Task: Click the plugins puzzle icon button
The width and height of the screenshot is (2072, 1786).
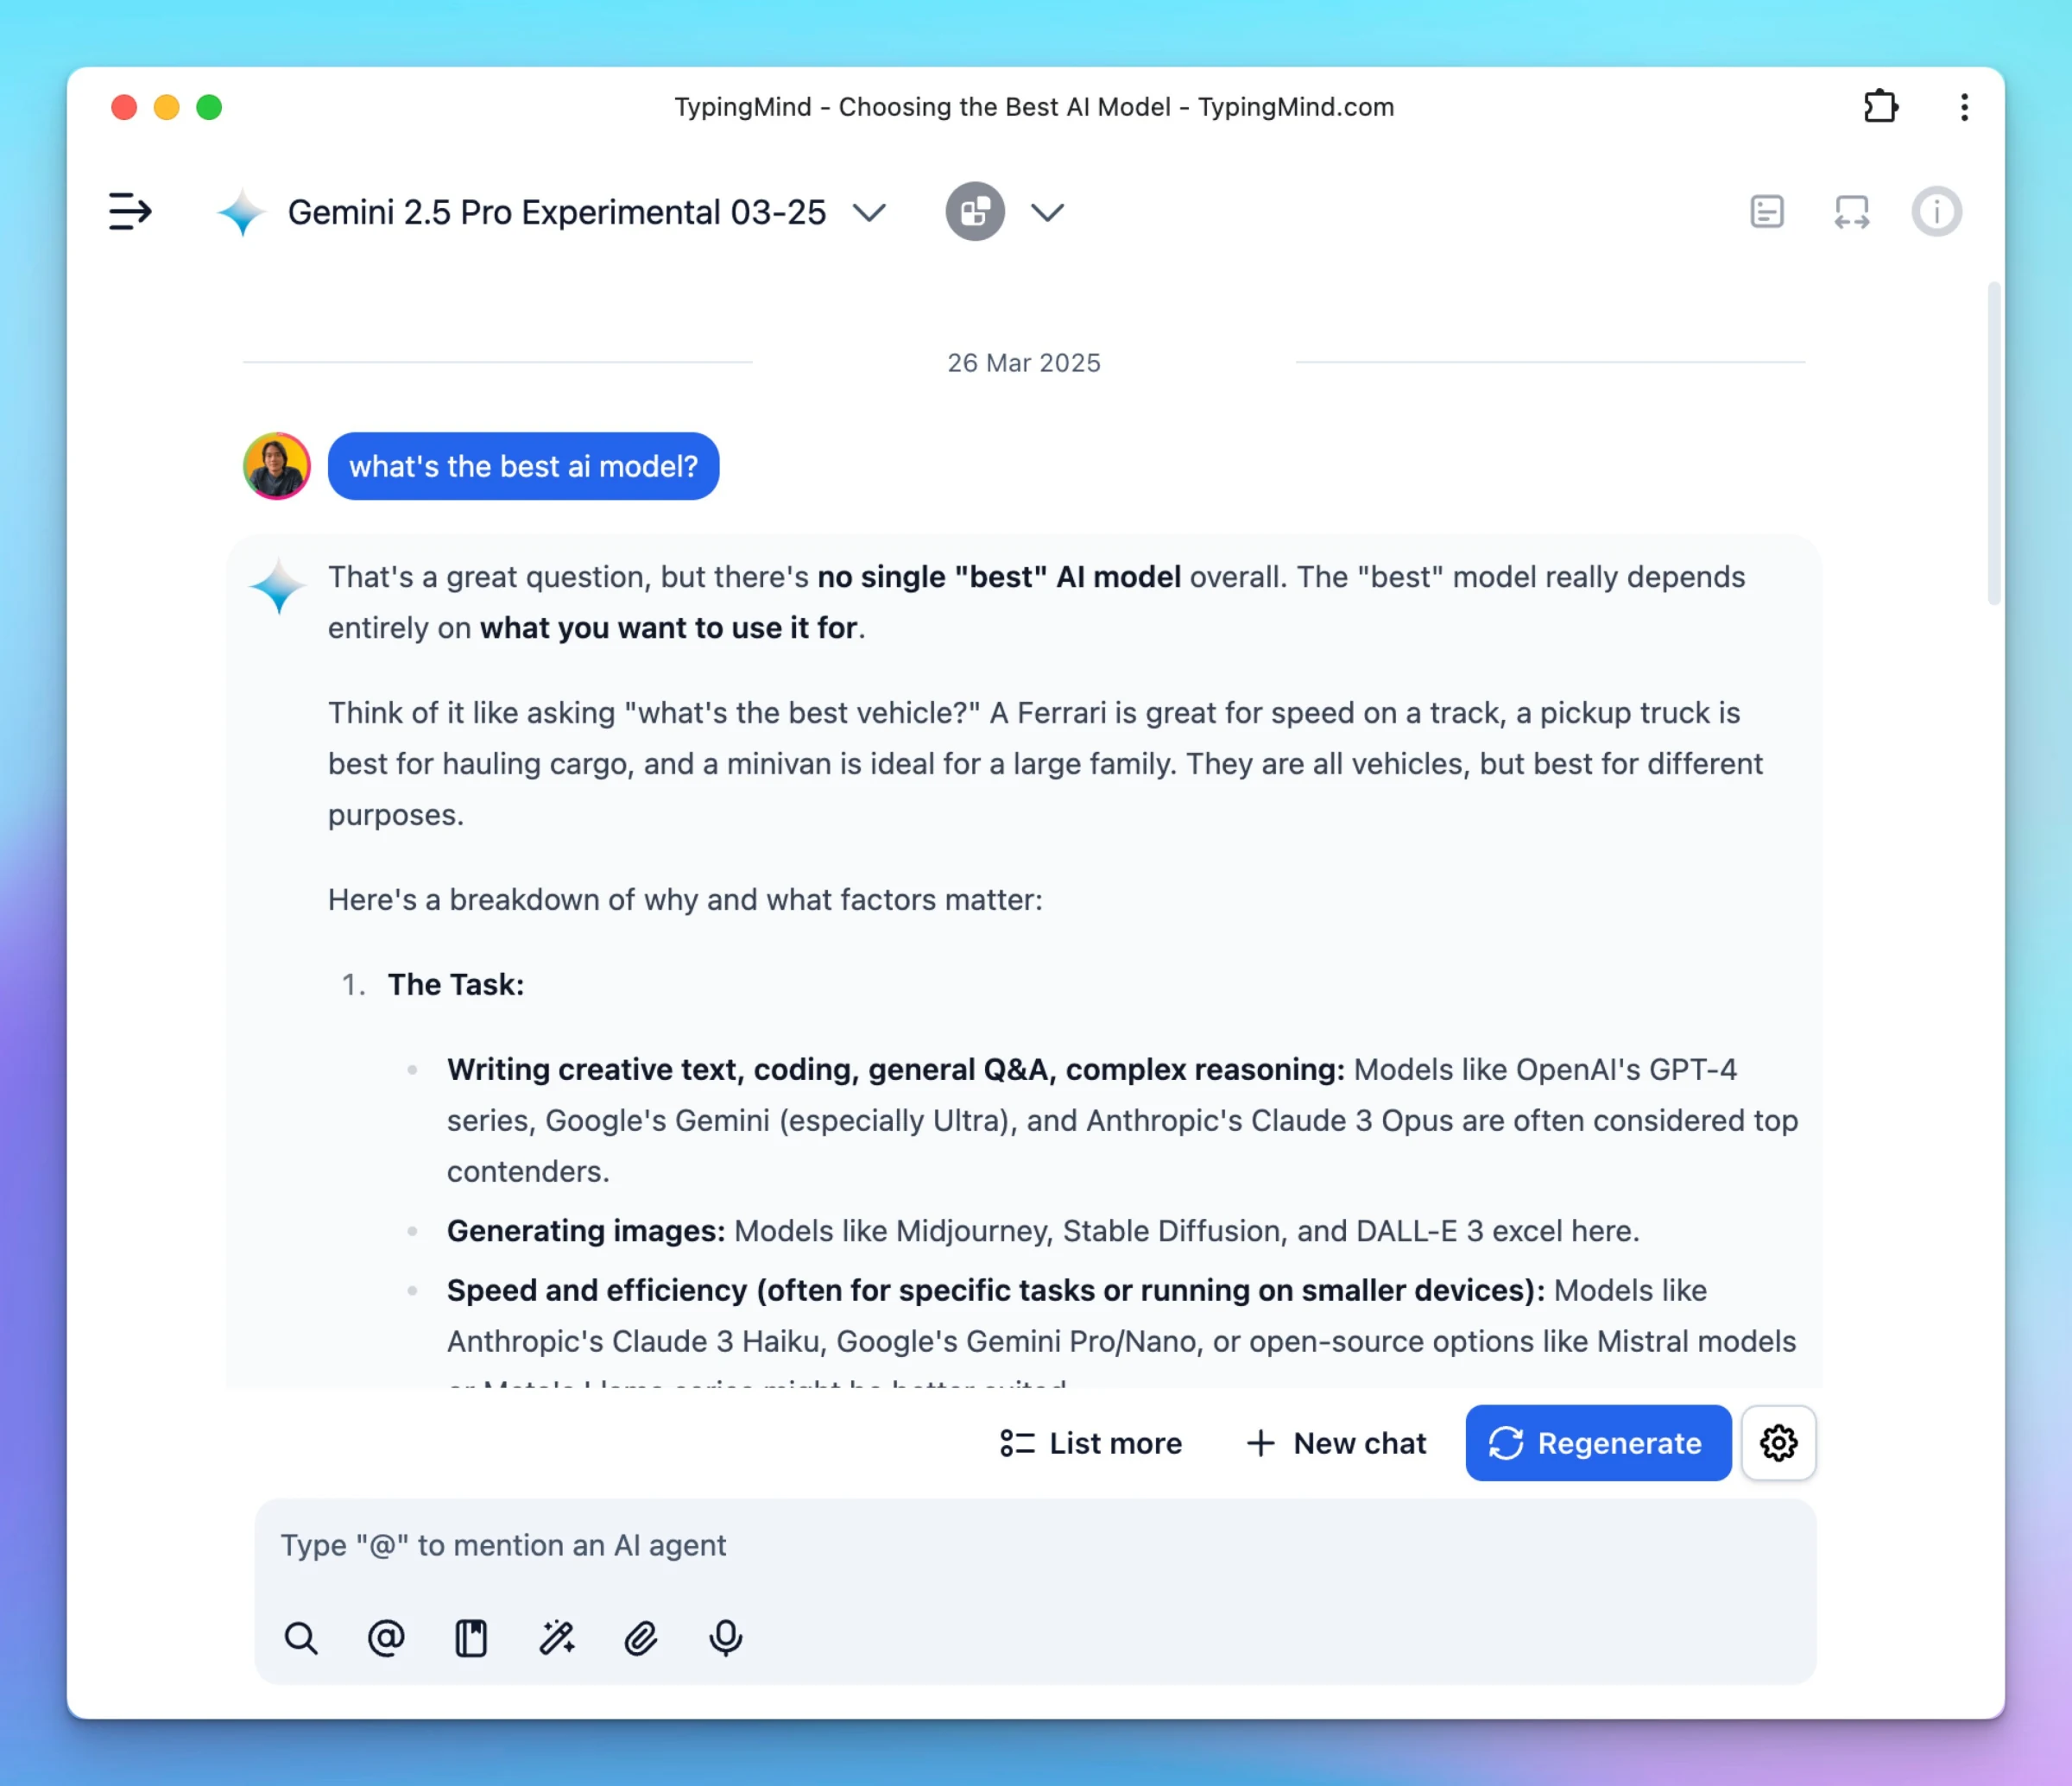Action: pos(975,211)
